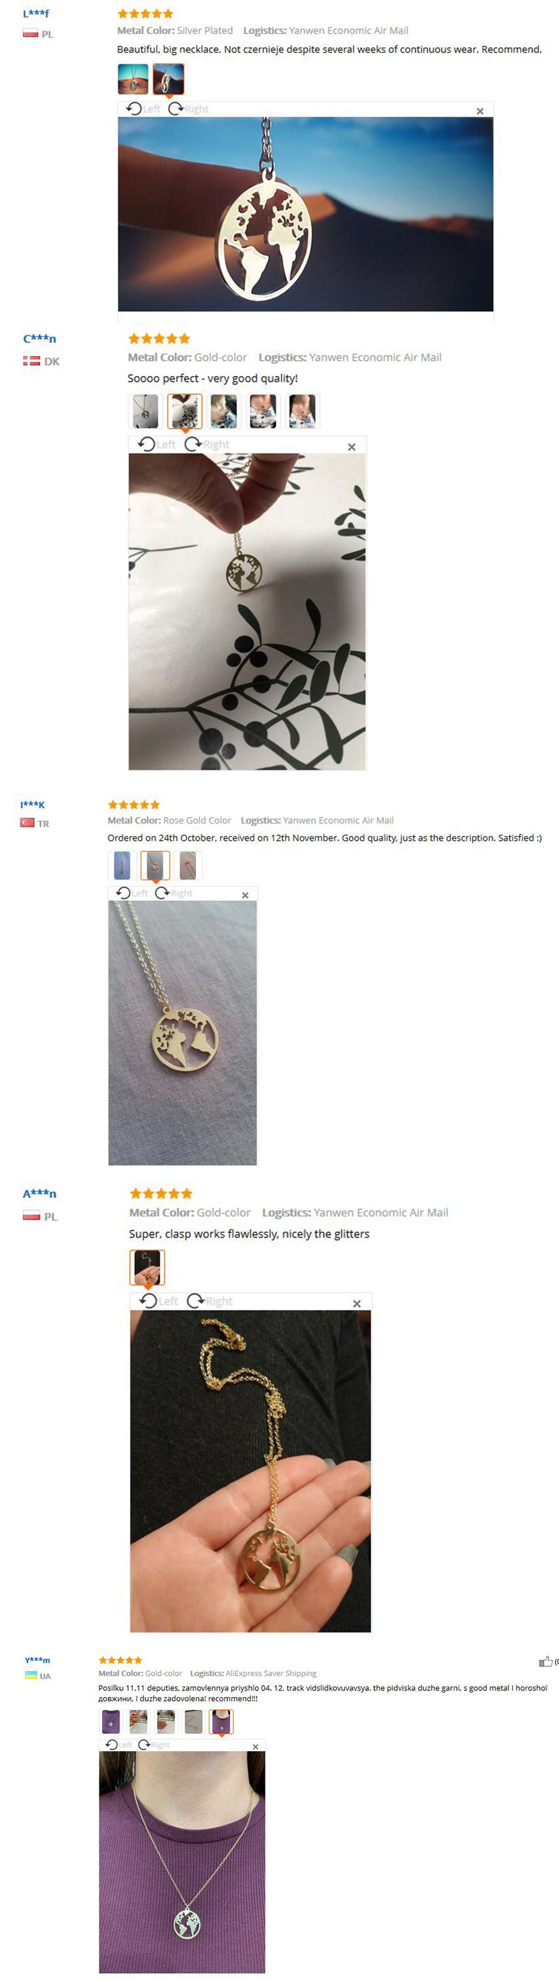Select last thumbnail in C***n review
The height and width of the screenshot is (1981, 559).
point(302,411)
